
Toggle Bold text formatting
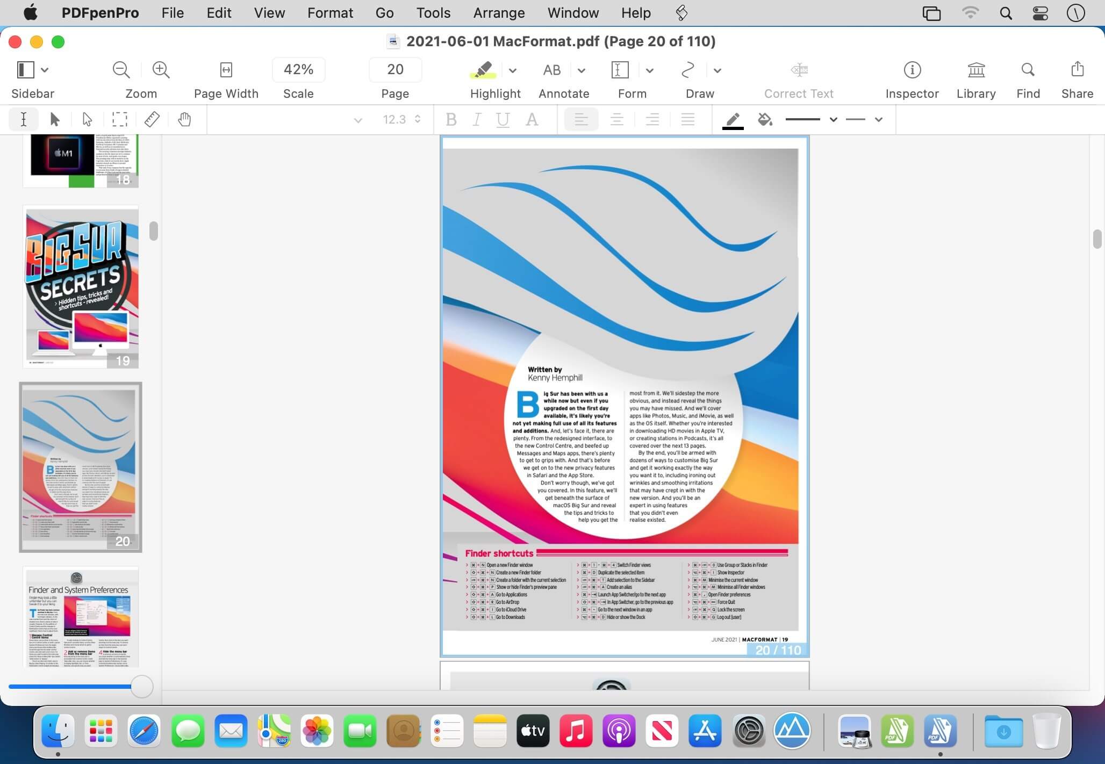click(451, 119)
